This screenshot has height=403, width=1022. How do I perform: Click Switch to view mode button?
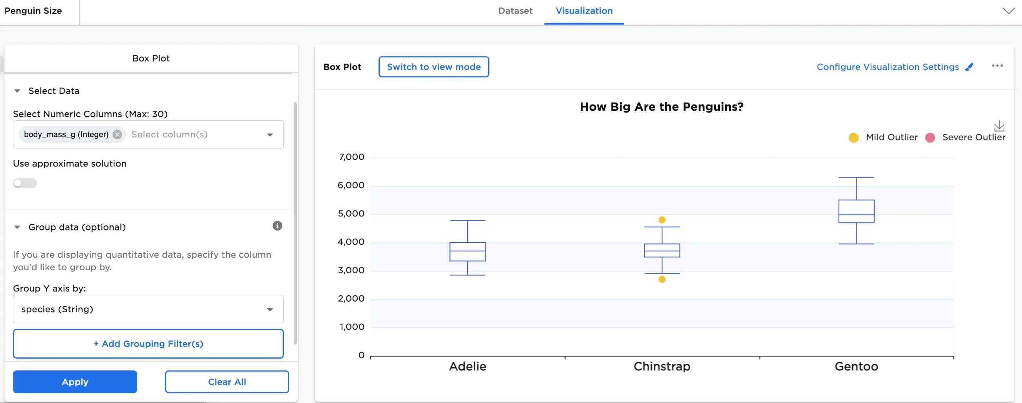point(433,67)
